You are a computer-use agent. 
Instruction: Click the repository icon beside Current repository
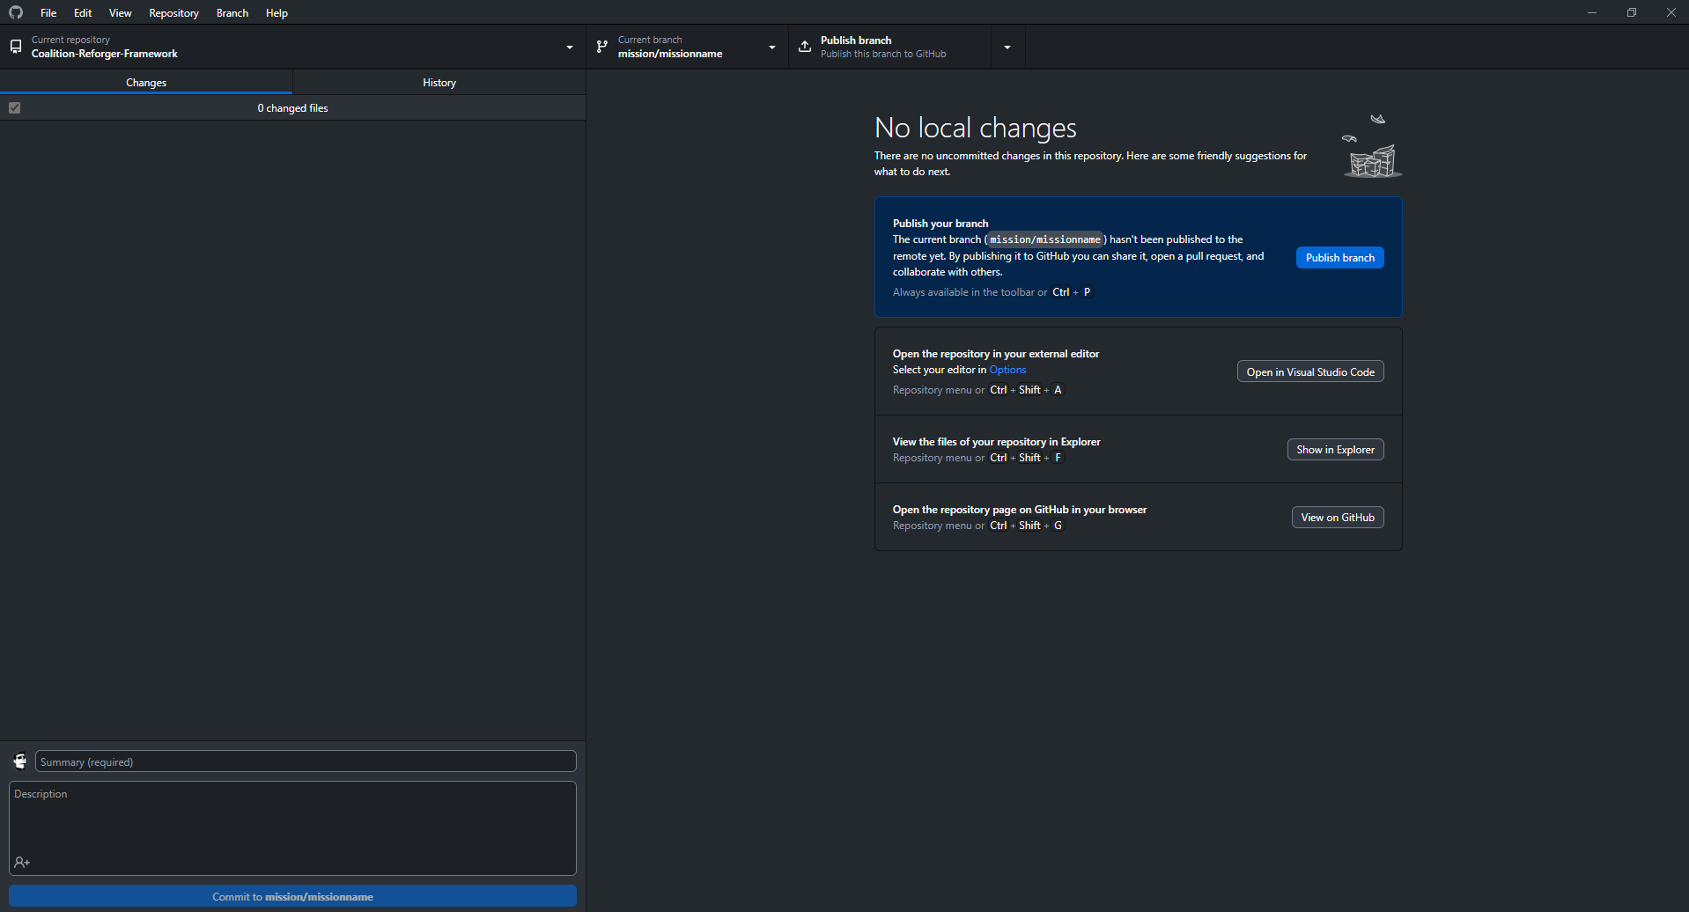16,47
